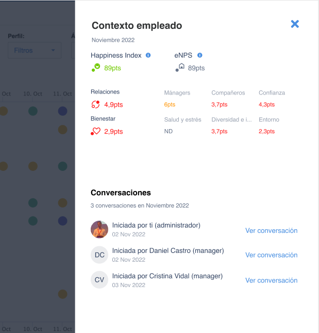Image resolution: width=319 pixels, height=333 pixels.
Task: Click the Happiness Index info icon
Action: [148, 55]
